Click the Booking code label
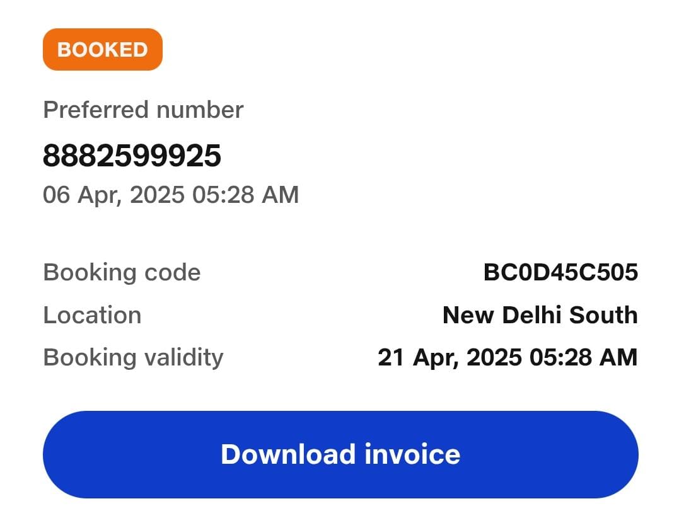 122,272
